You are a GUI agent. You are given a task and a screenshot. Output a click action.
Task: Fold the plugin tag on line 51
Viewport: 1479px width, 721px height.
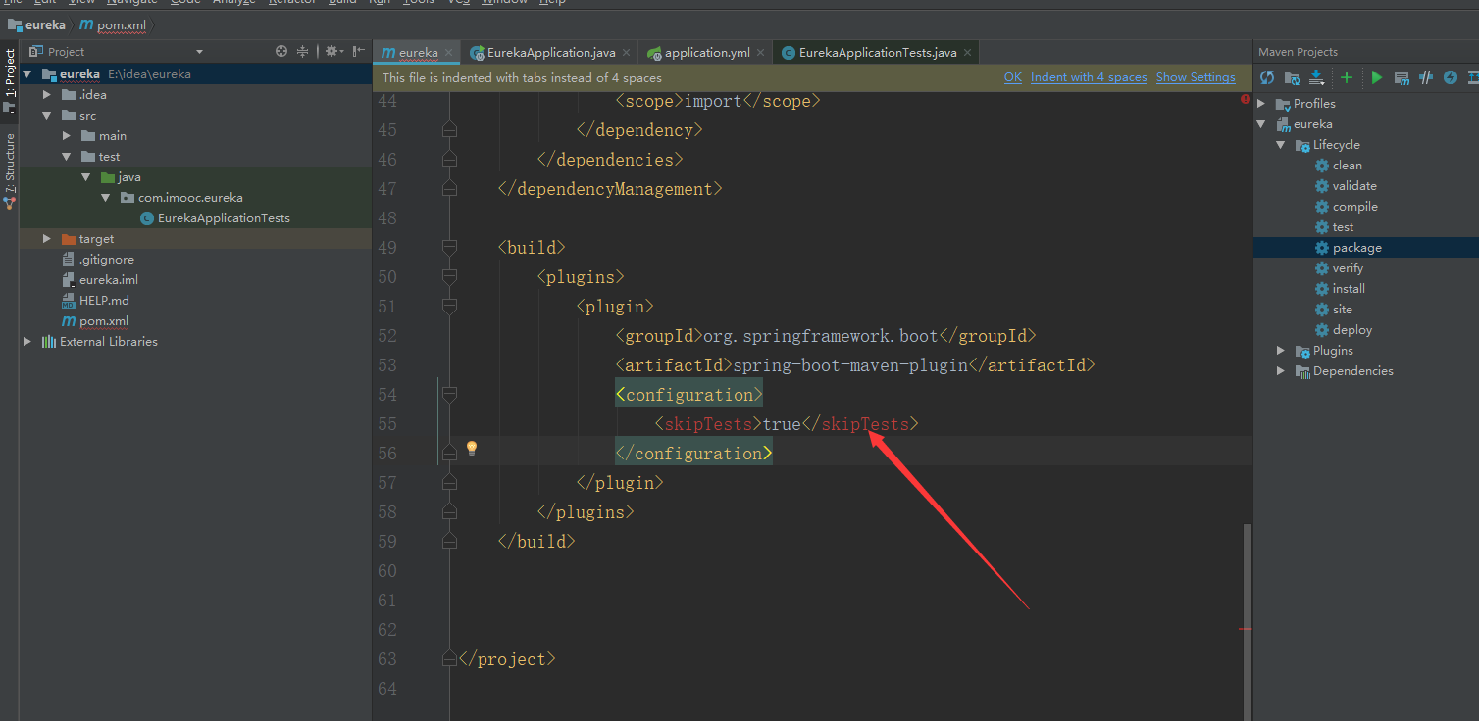point(449,306)
